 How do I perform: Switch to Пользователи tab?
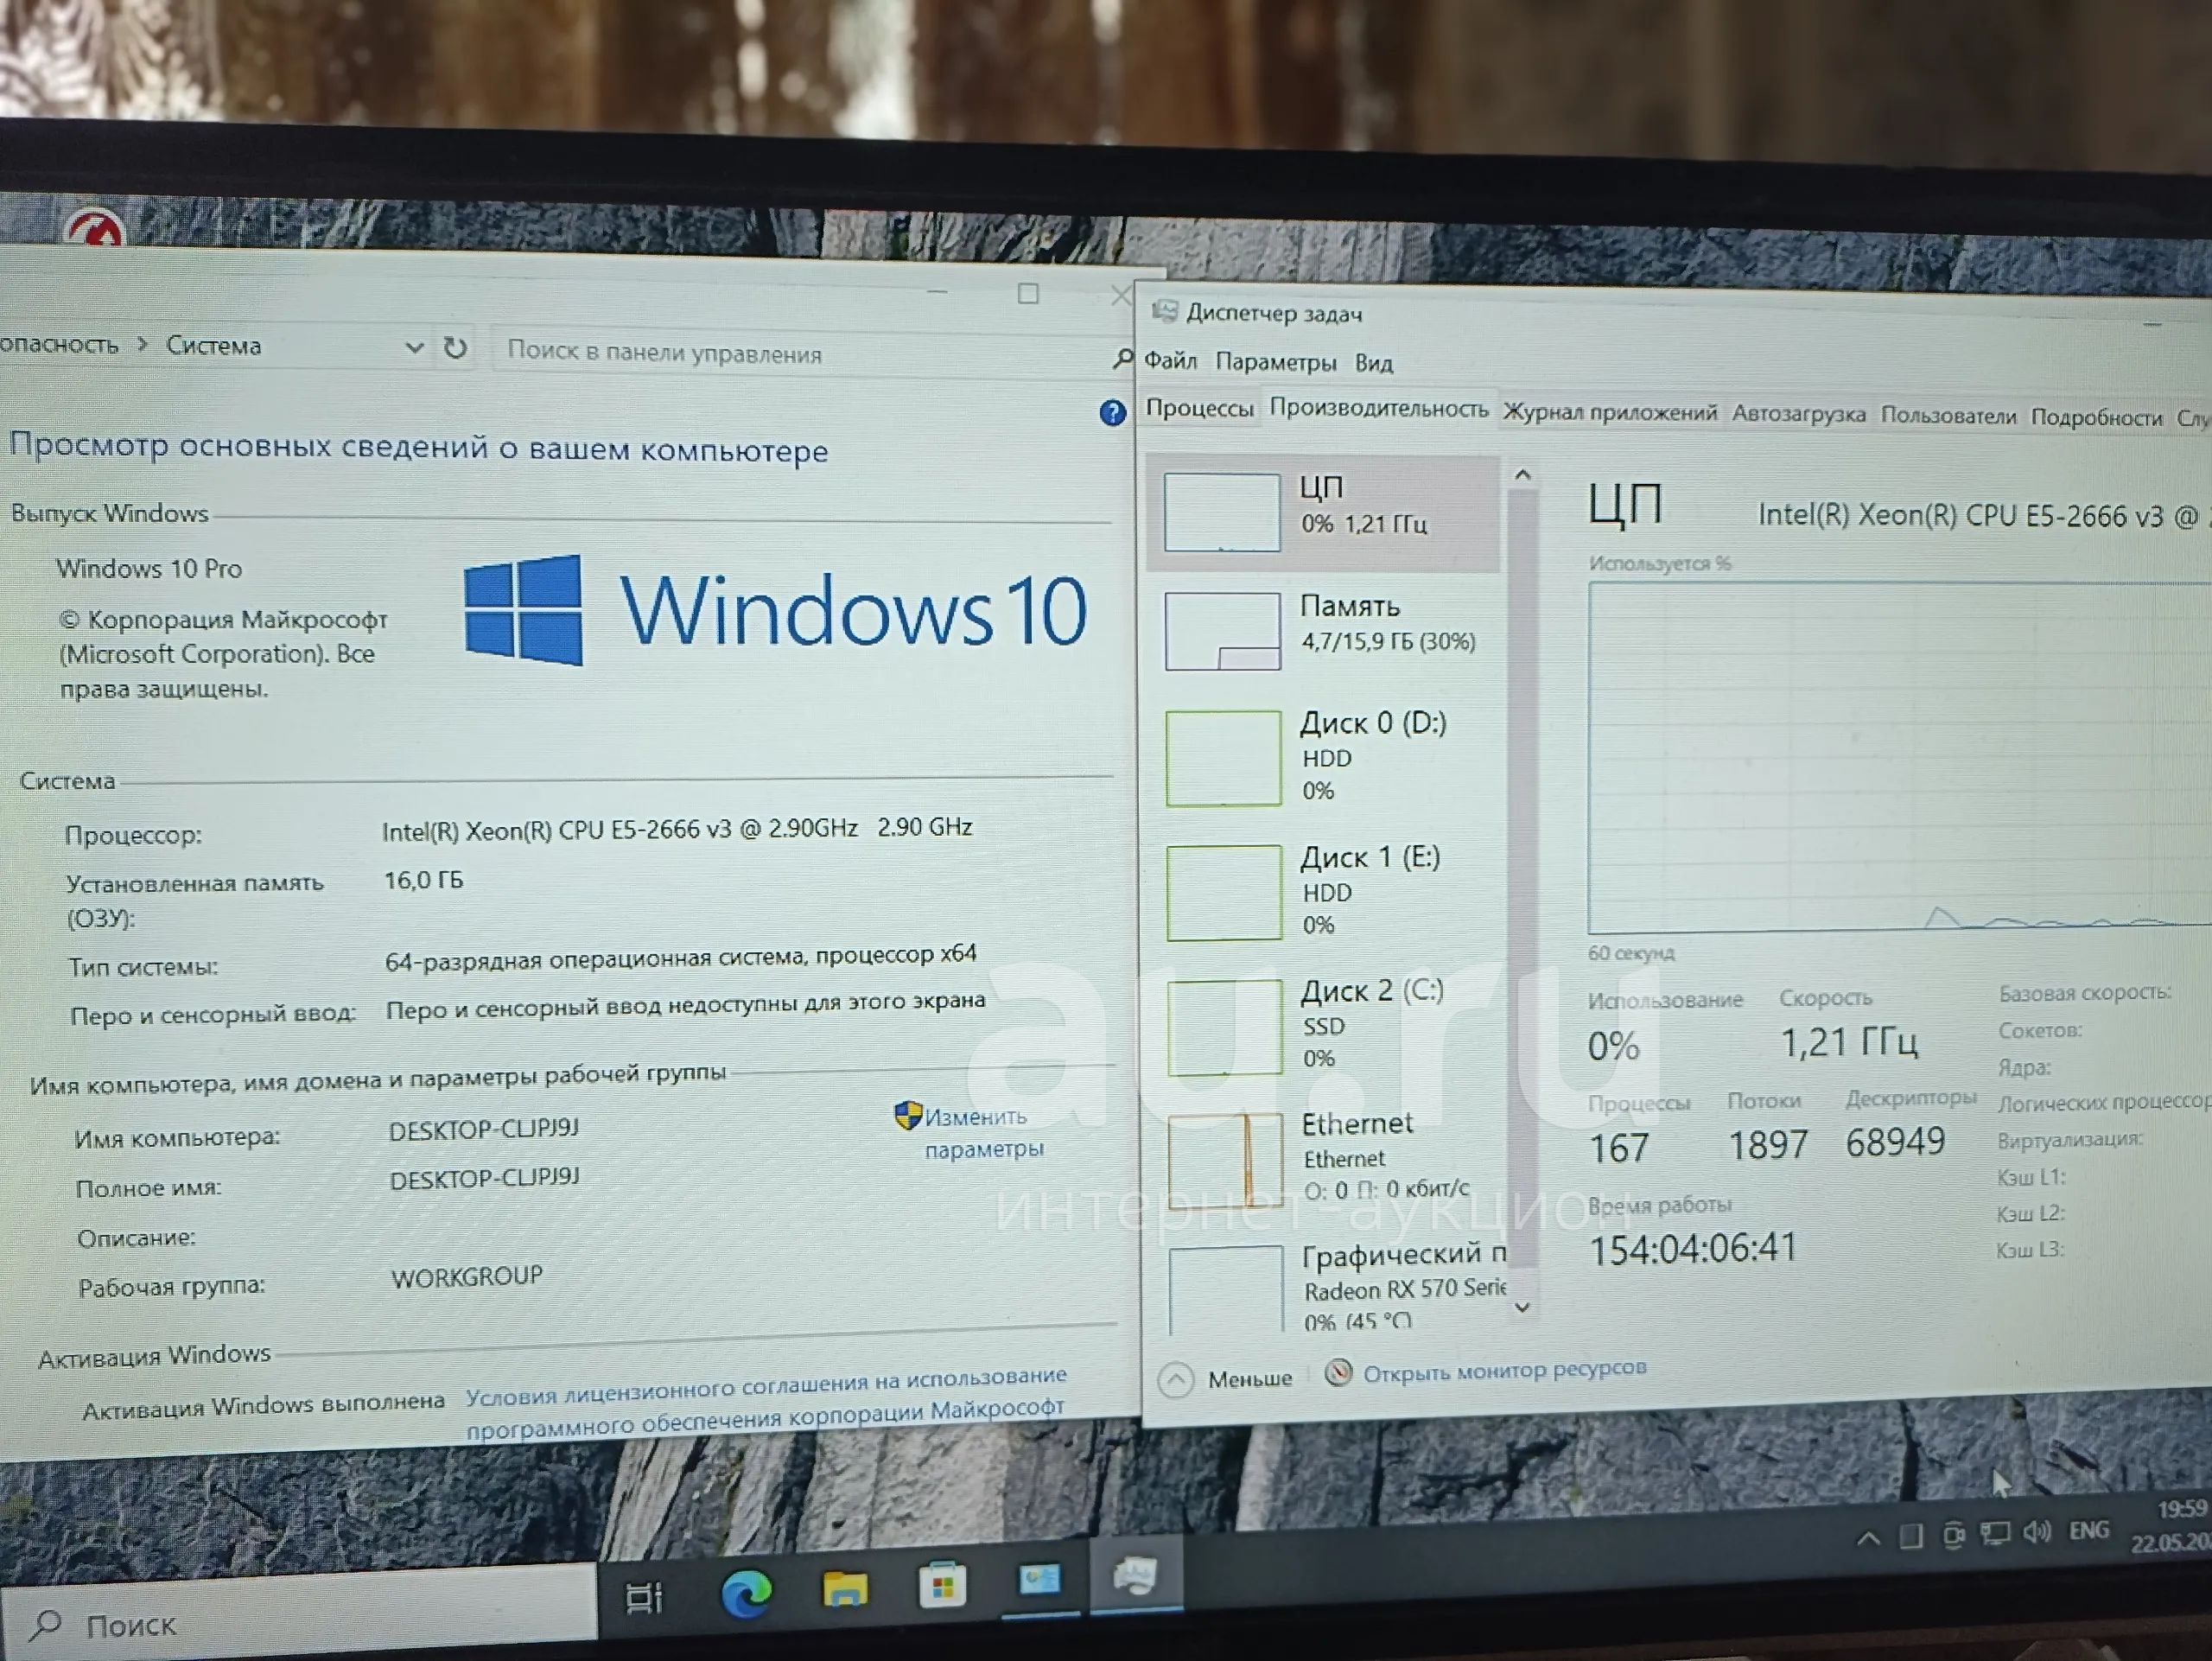[x=1947, y=416]
